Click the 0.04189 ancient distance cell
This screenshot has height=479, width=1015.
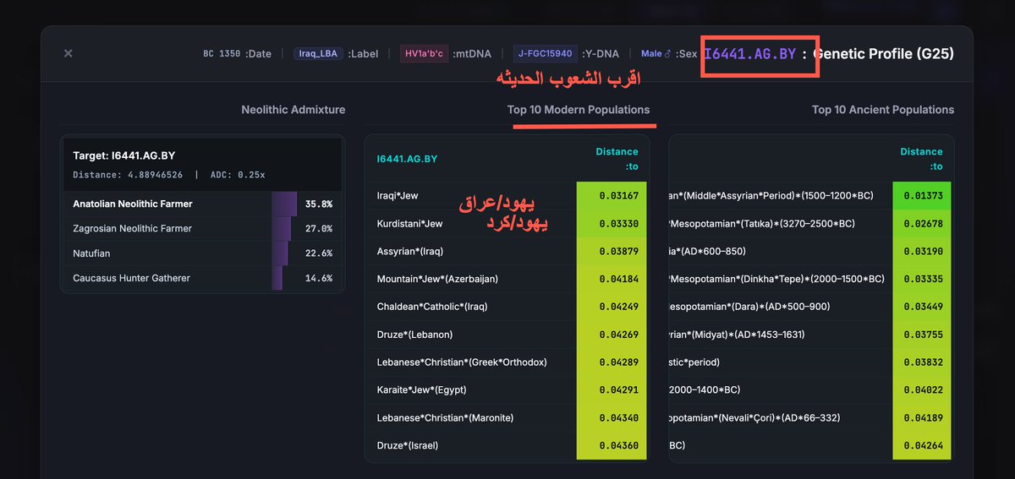(922, 417)
